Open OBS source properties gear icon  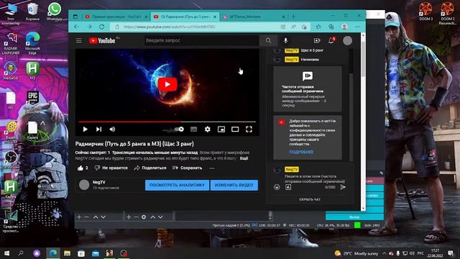(x=144, y=217)
